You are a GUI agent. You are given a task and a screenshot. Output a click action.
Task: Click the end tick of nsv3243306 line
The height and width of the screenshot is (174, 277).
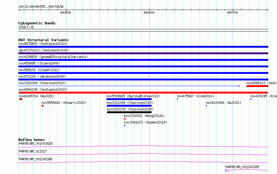pyautogui.click(x=239, y=86)
